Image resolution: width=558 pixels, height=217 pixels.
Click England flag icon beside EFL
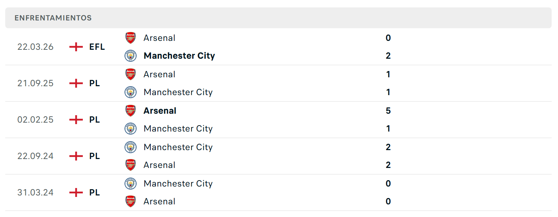[76, 47]
